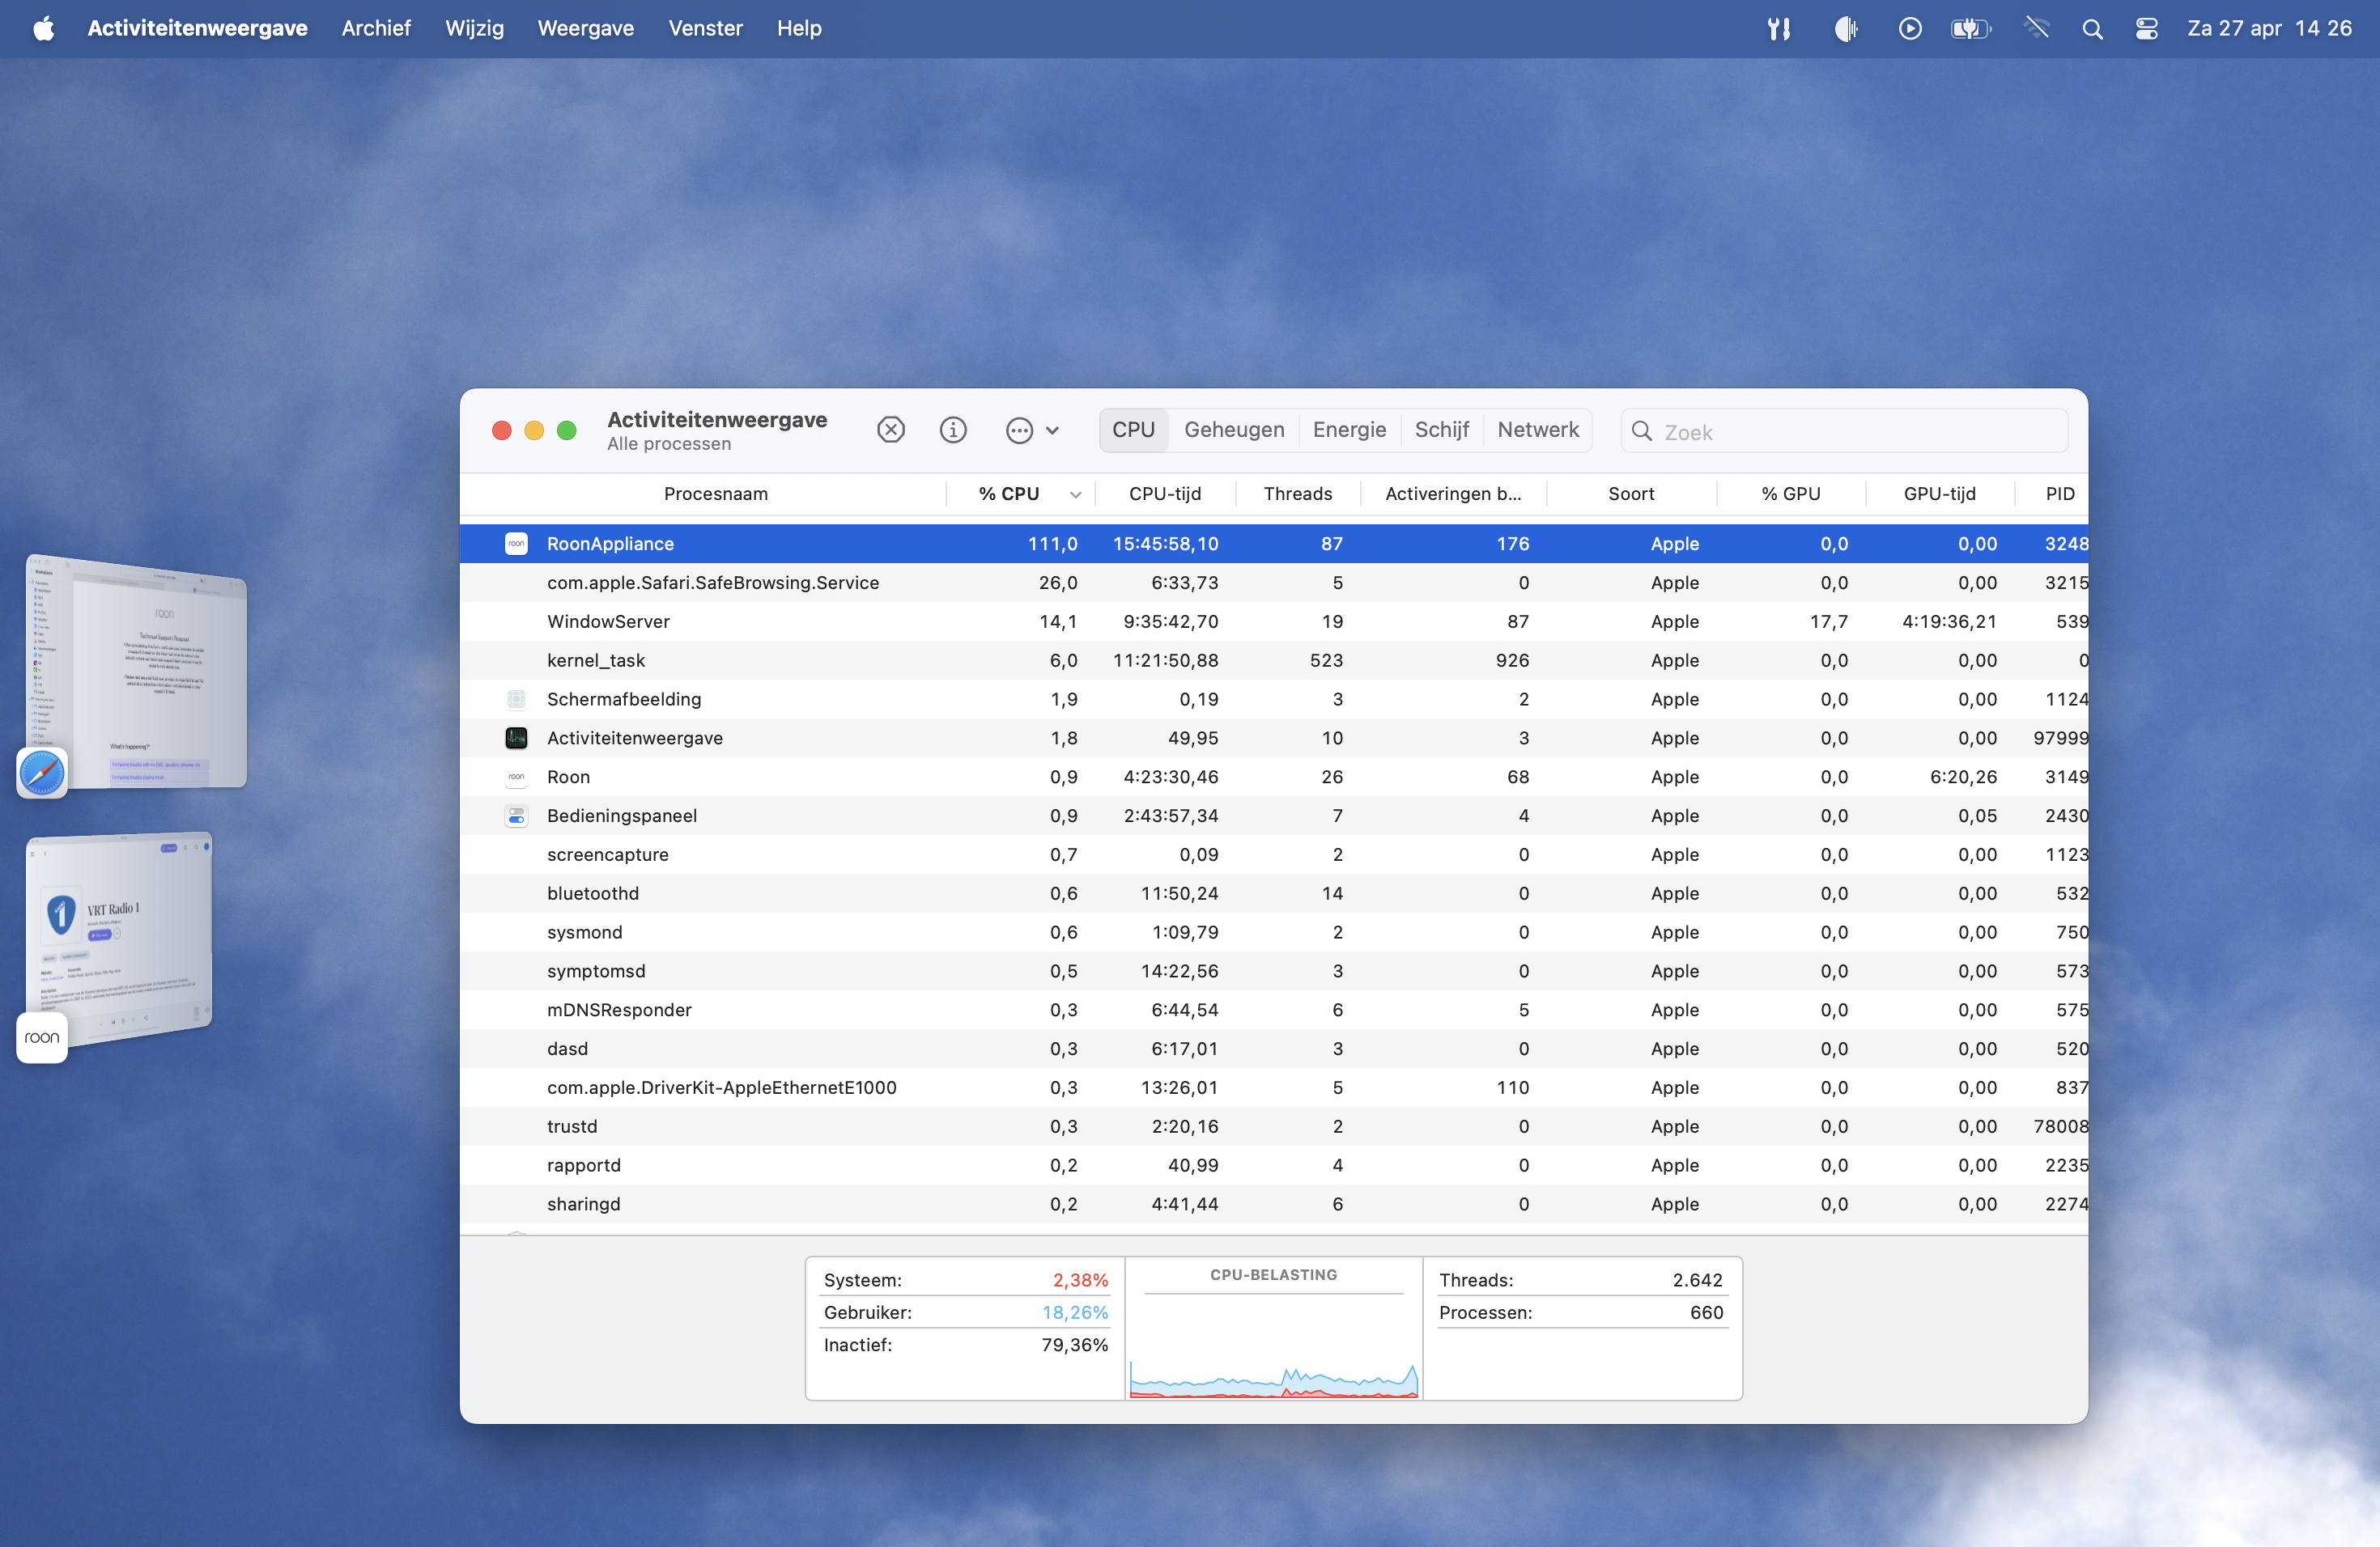The height and width of the screenshot is (1547, 2380).
Task: Click the Roon process icon in list
Action: pyautogui.click(x=516, y=777)
